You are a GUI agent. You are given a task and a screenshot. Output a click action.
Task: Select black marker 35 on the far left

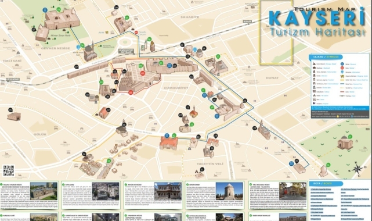click(x=10, y=110)
